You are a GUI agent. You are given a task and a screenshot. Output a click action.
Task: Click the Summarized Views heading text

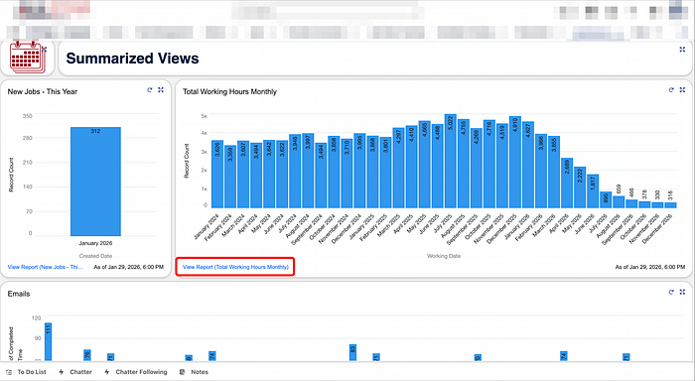tap(132, 58)
